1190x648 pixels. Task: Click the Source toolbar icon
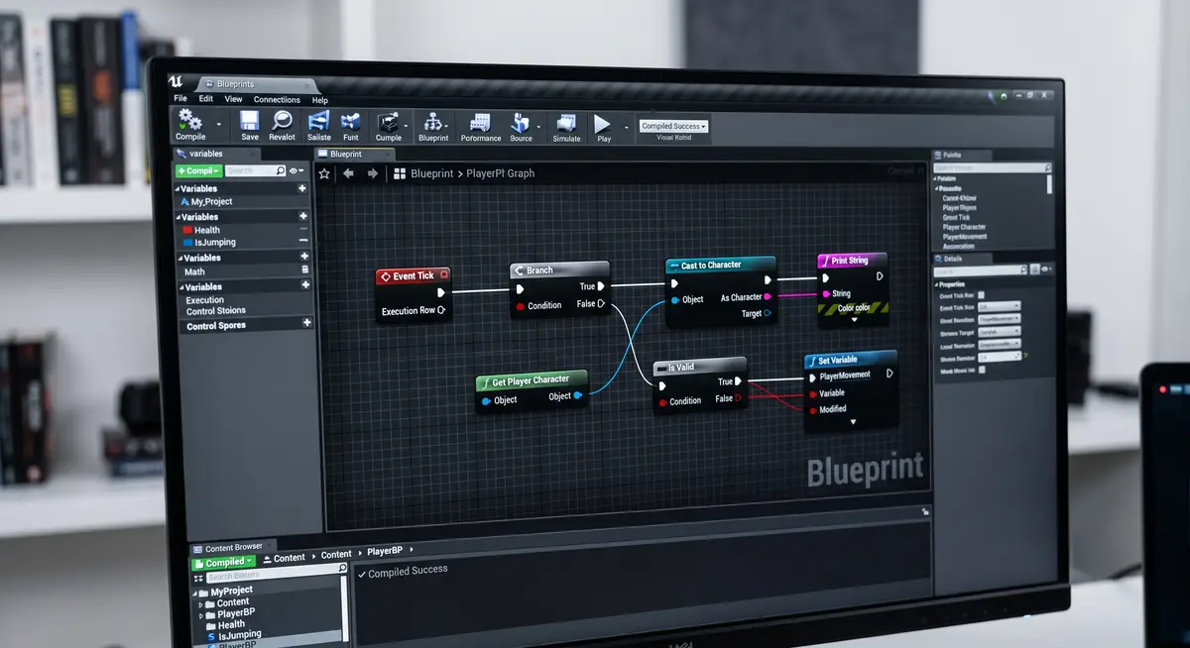point(521,123)
